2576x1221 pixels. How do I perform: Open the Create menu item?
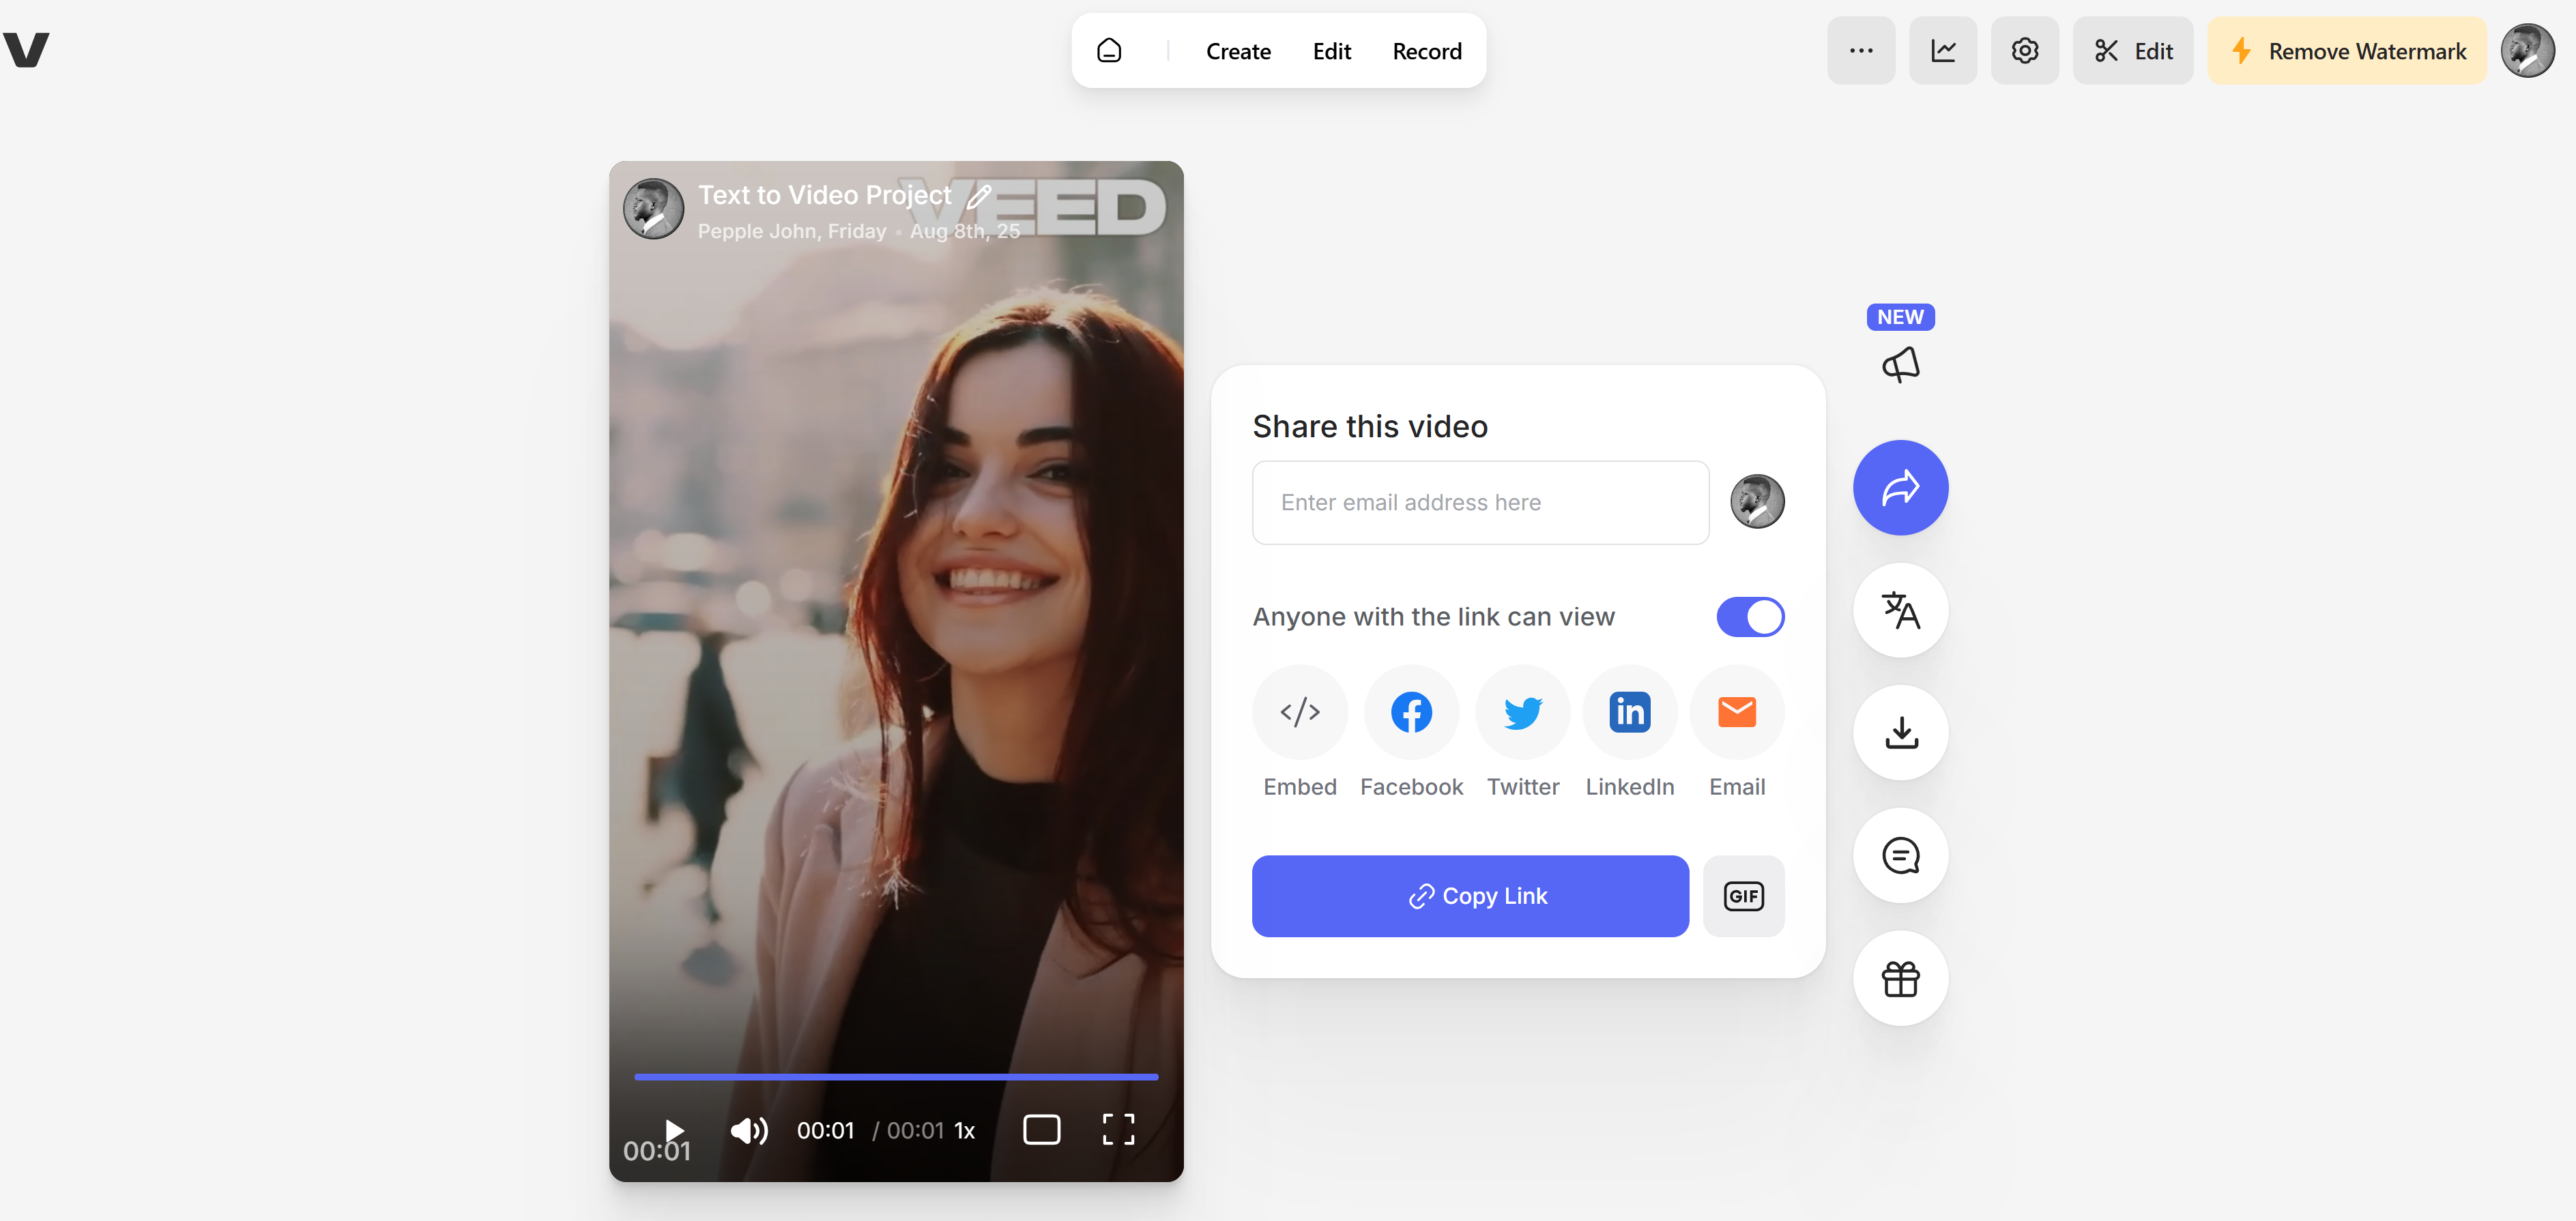[x=1238, y=51]
